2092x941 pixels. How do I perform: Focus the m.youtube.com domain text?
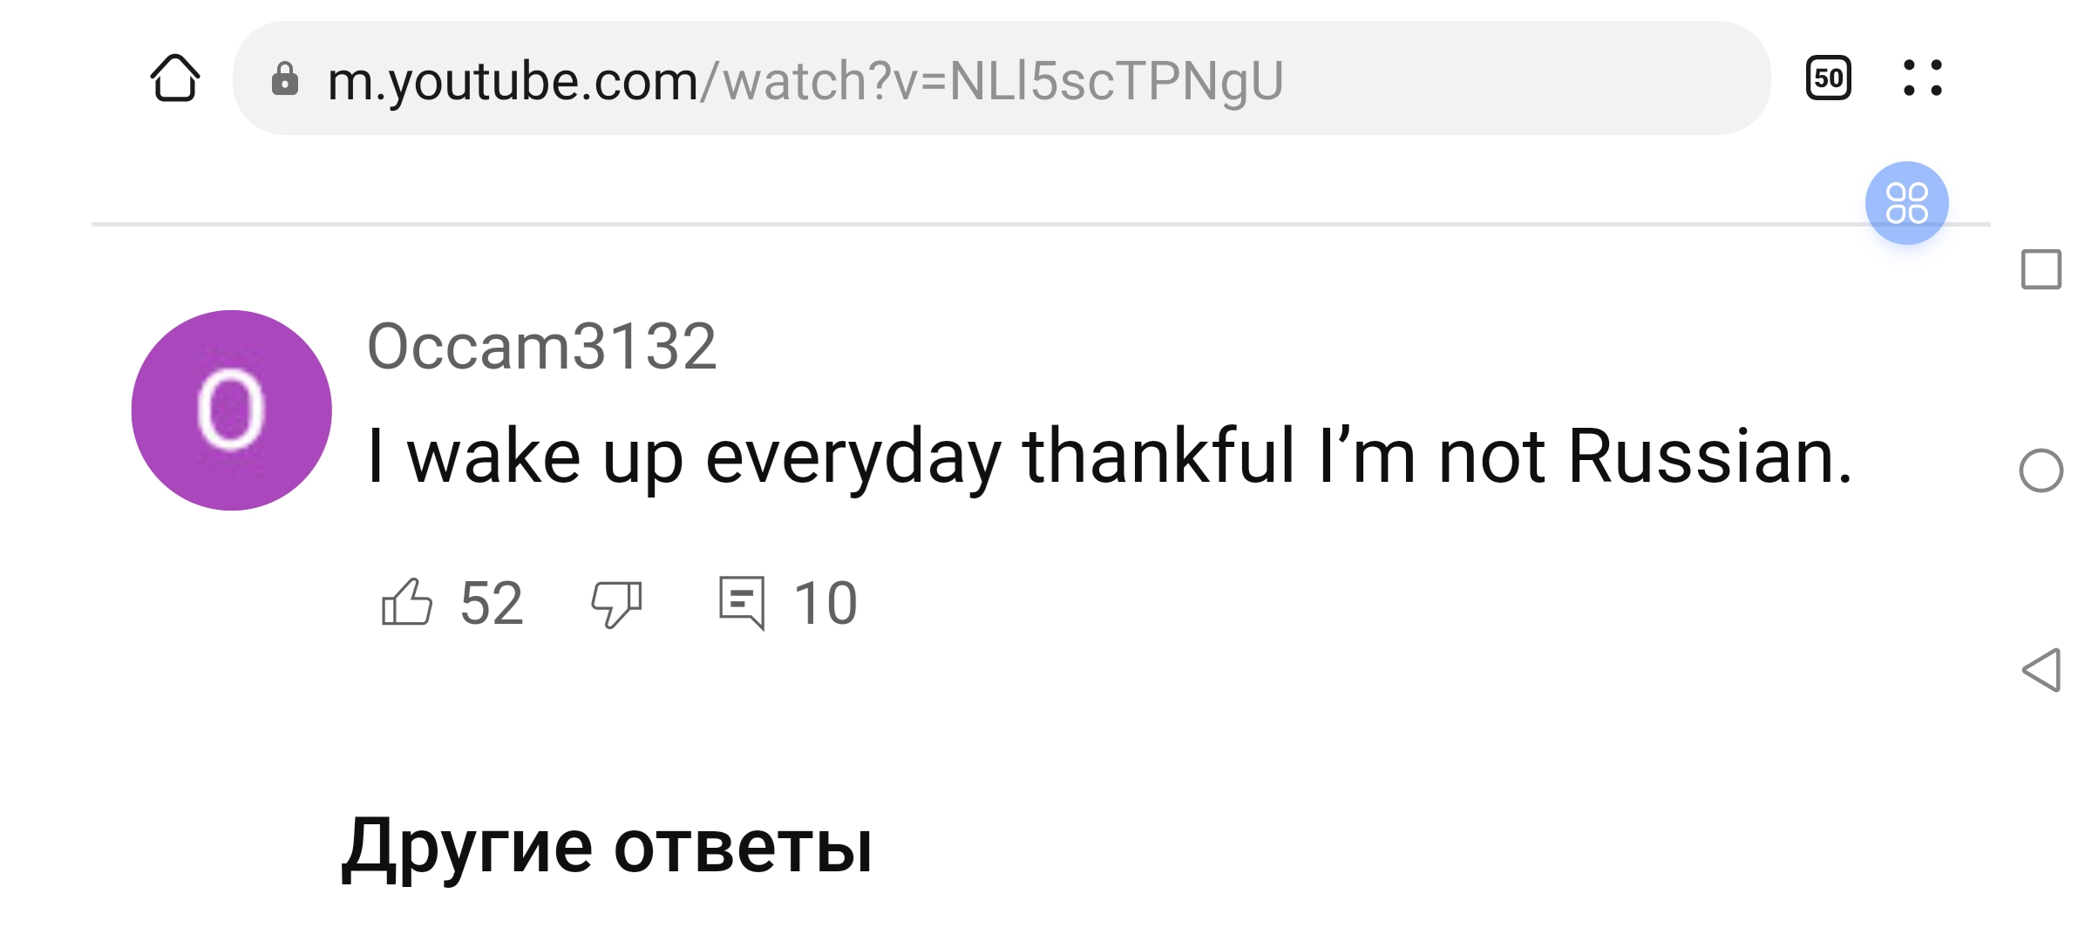513,80
